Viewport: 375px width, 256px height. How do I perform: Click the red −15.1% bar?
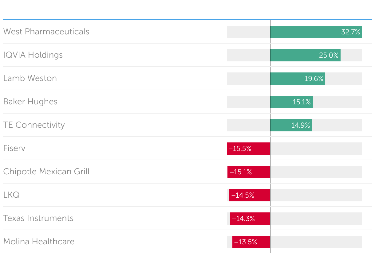pos(249,172)
